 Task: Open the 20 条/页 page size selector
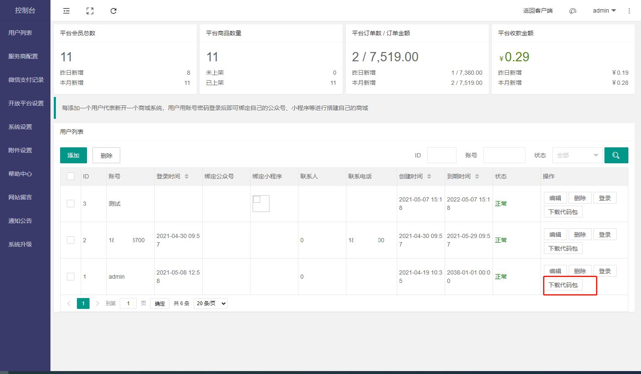[x=210, y=303]
